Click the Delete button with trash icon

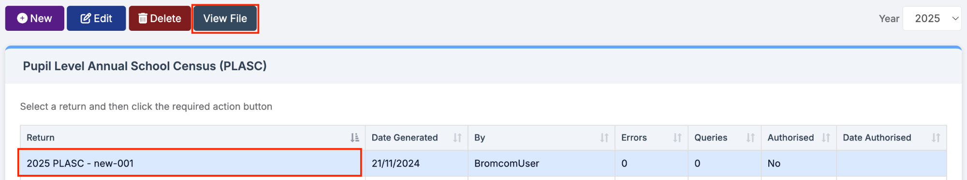[160, 18]
